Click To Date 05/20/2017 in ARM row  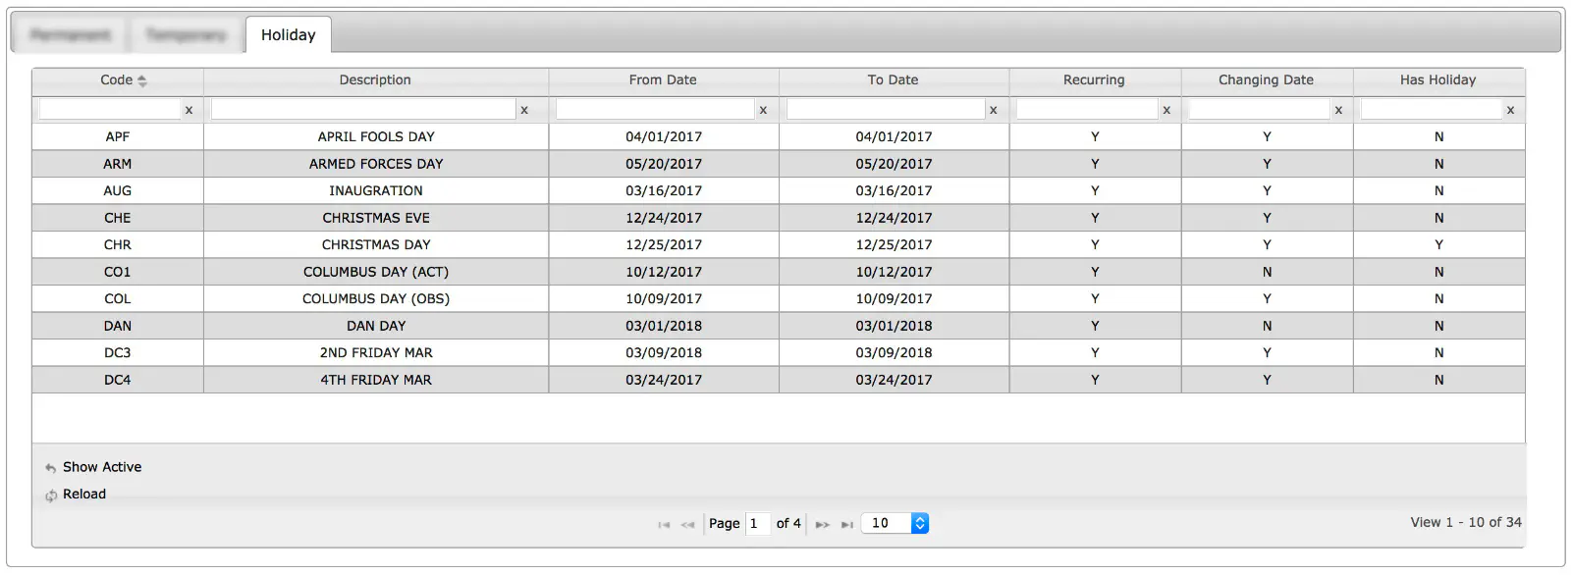[x=894, y=164]
